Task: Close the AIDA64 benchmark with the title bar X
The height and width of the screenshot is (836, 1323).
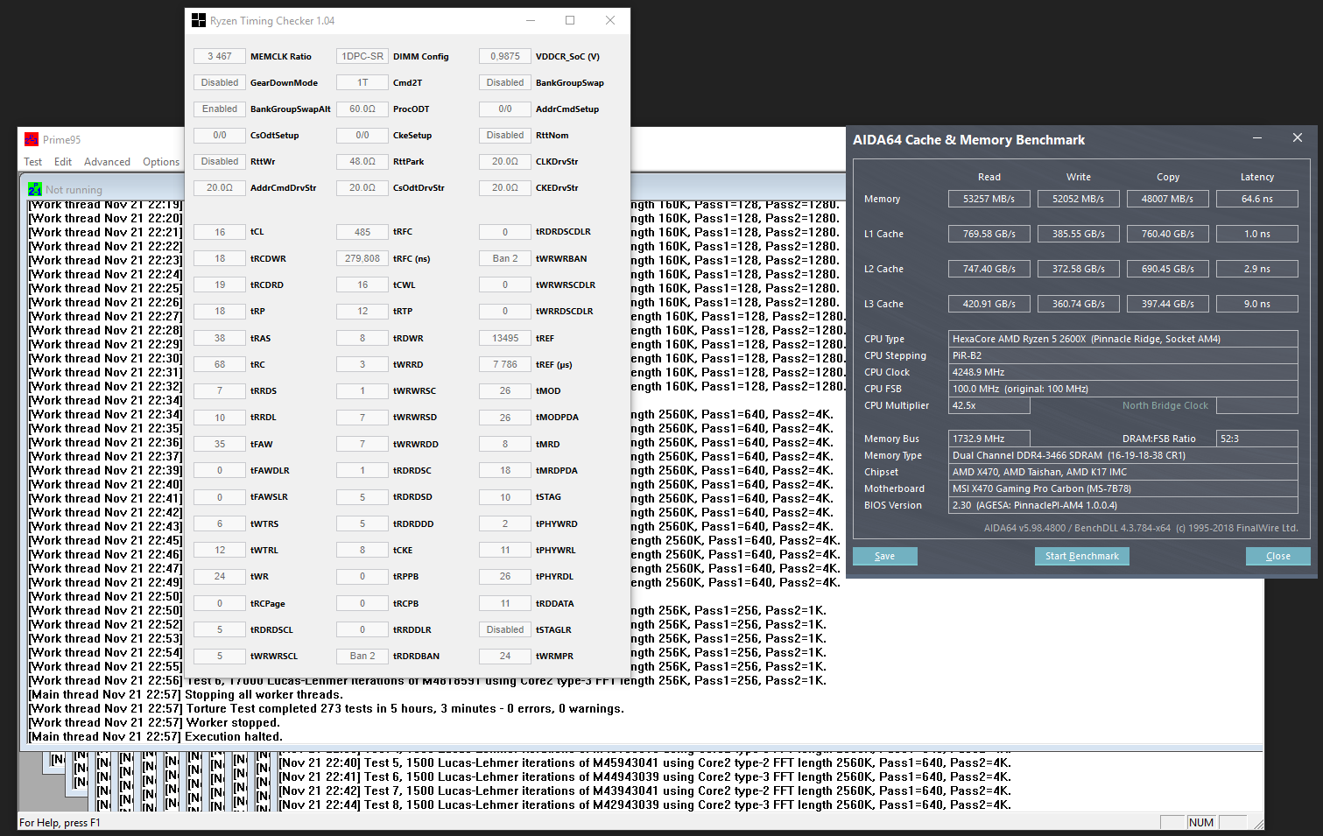Action: pos(1298,138)
